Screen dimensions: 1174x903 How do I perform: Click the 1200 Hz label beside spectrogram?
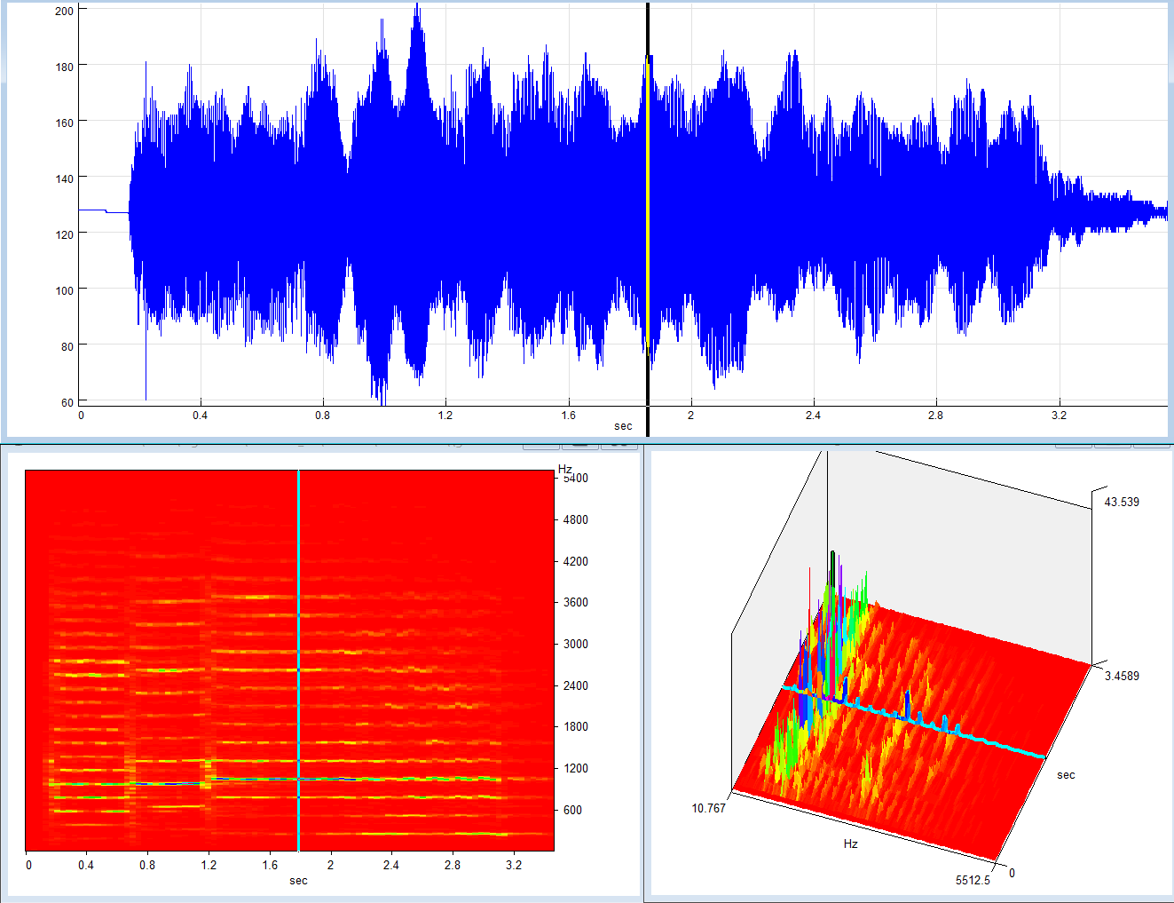tap(575, 768)
